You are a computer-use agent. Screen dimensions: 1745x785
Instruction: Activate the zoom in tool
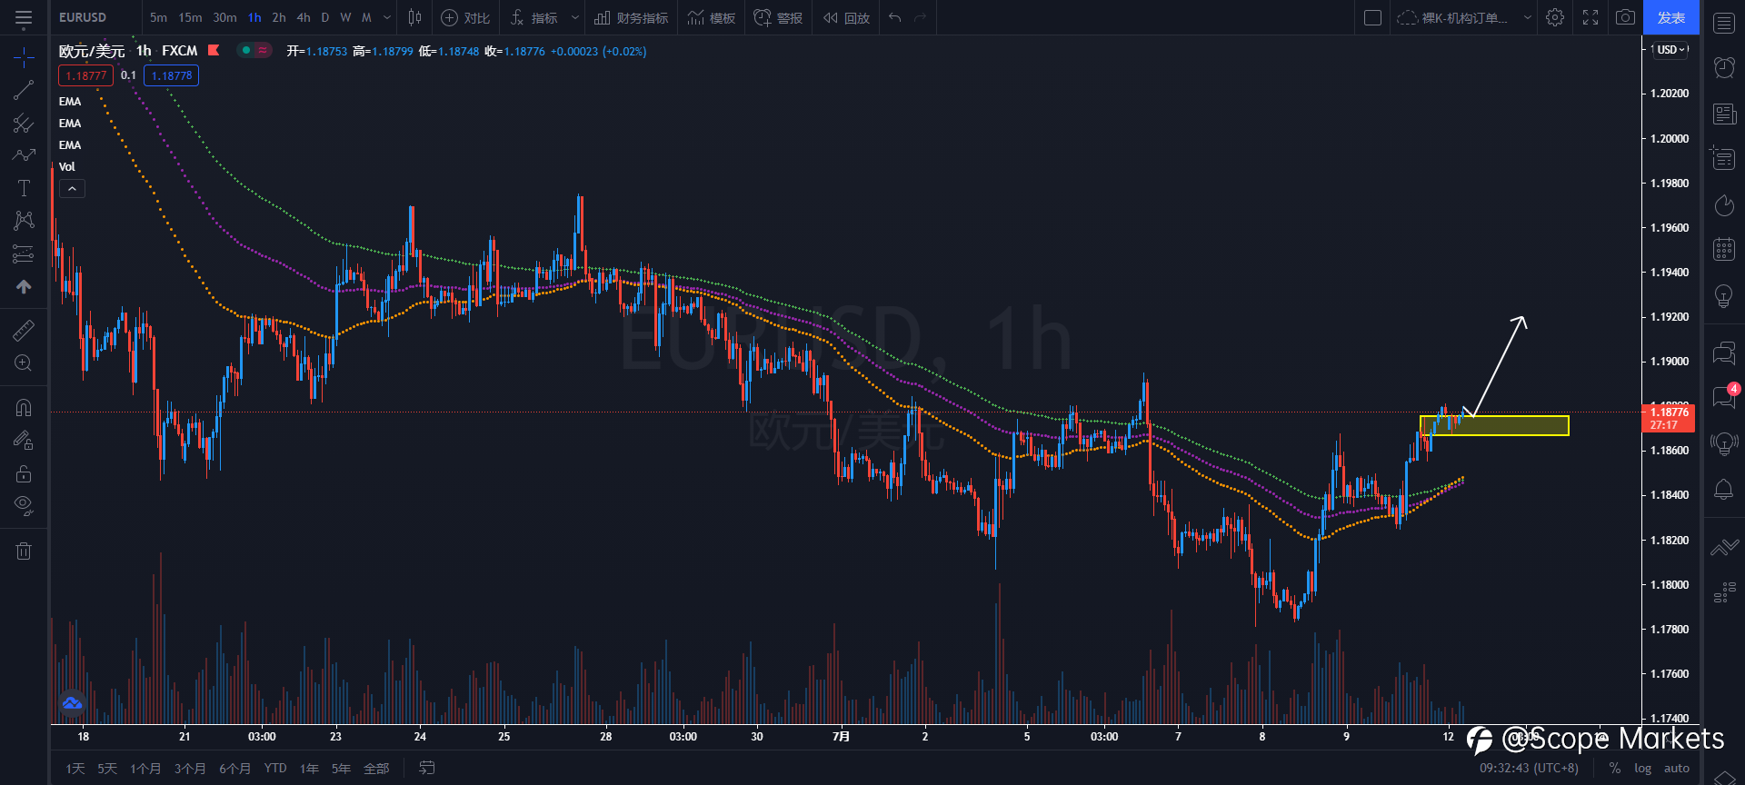tap(24, 363)
